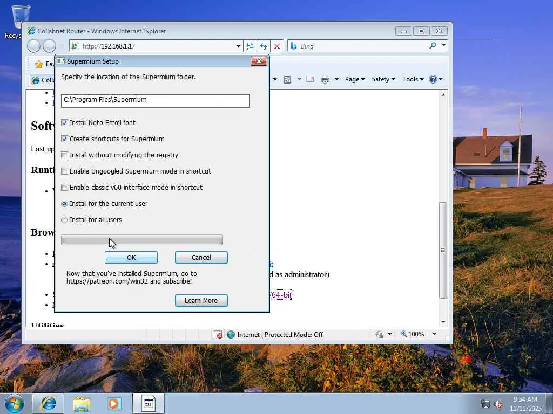Viewport: 553px width, 414px height.
Task: Enable Ungoogled Supermium mode in shortcut
Action: coord(64,171)
